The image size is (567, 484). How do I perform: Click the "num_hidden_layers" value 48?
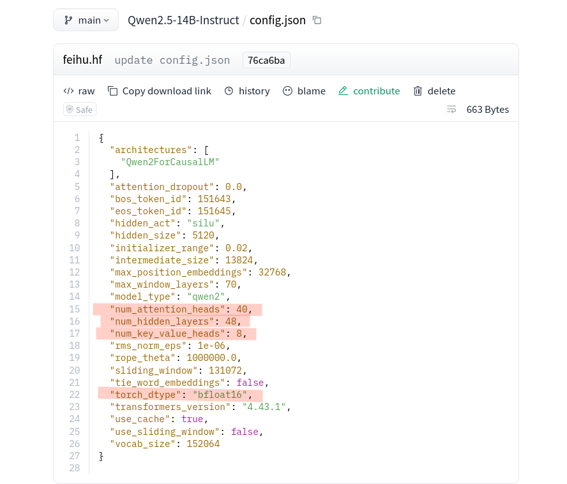click(231, 321)
